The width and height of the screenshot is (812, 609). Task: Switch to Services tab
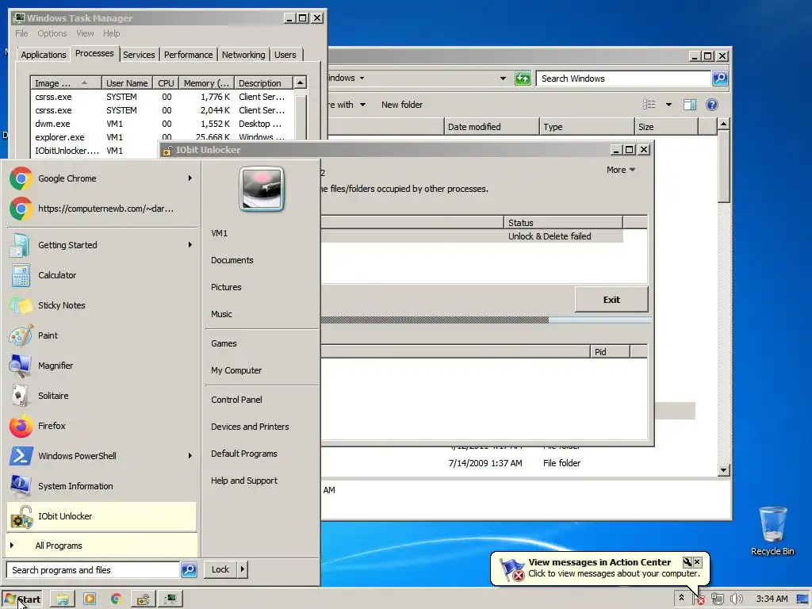pyautogui.click(x=139, y=55)
